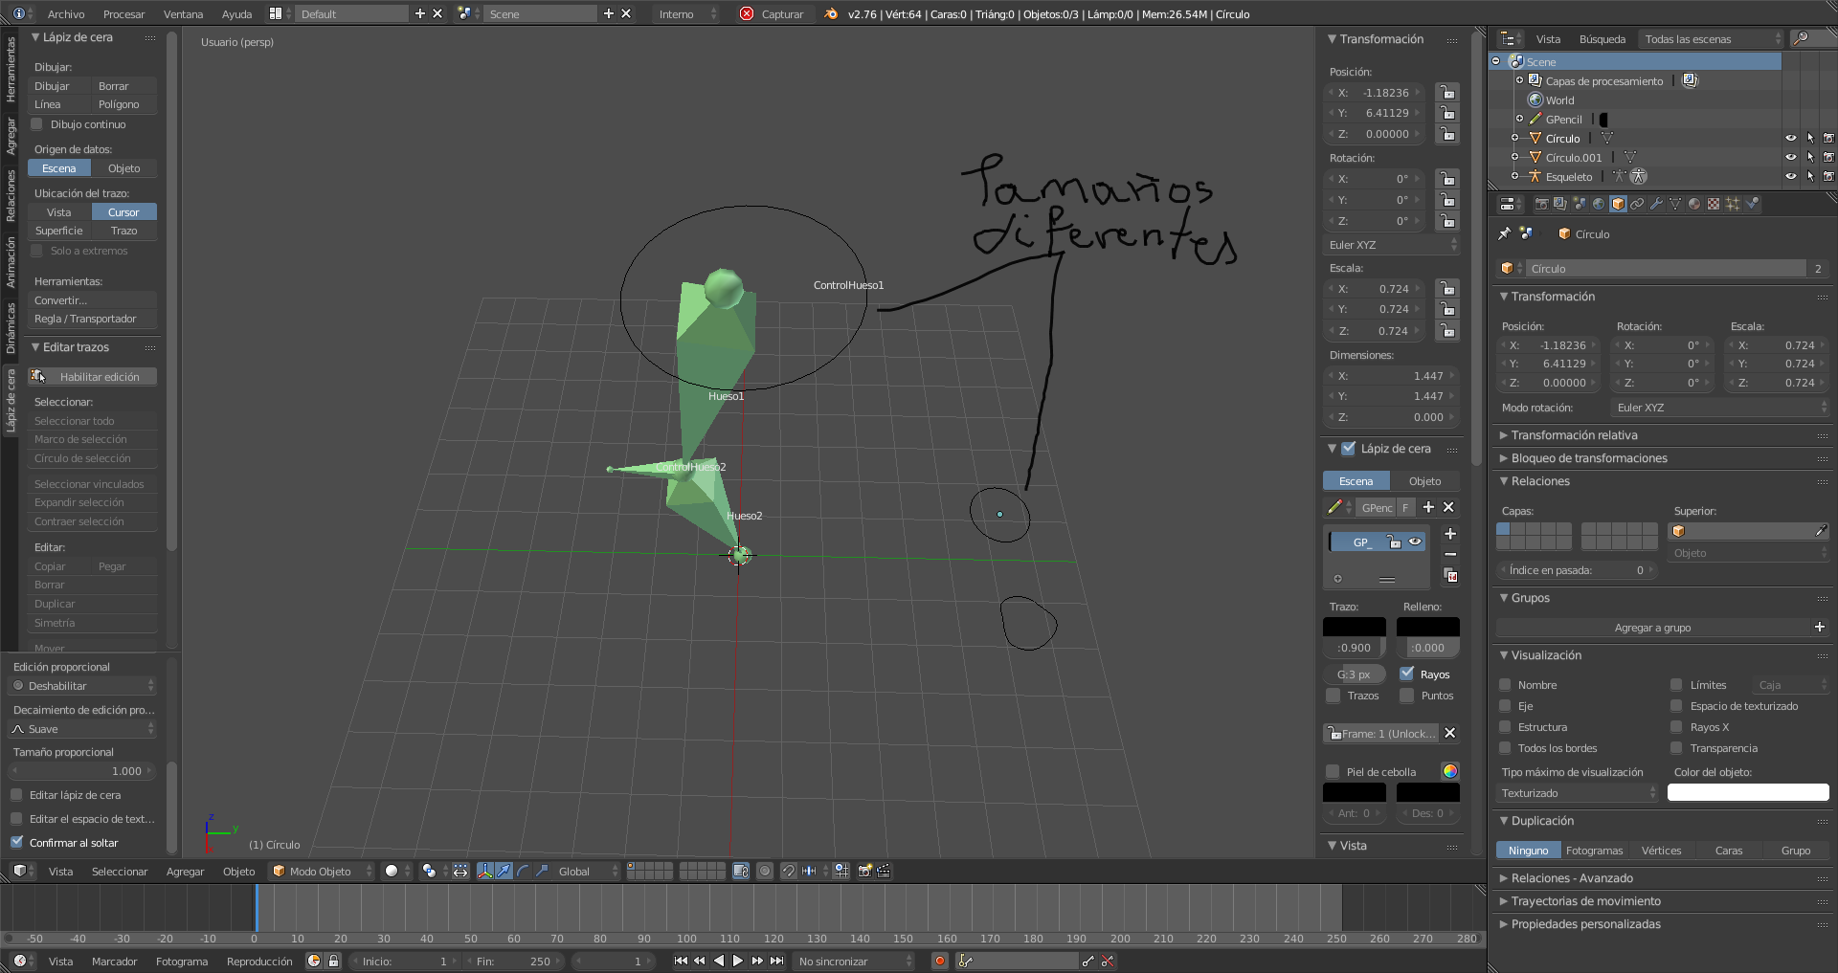This screenshot has width=1838, height=973.
Task: Play the animation in the timeline
Action: pyautogui.click(x=738, y=961)
